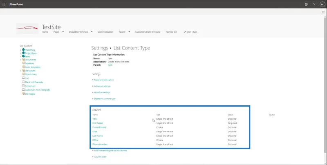Toggle focus on content icon
Screen dimensions: 327x165
click(323, 12)
